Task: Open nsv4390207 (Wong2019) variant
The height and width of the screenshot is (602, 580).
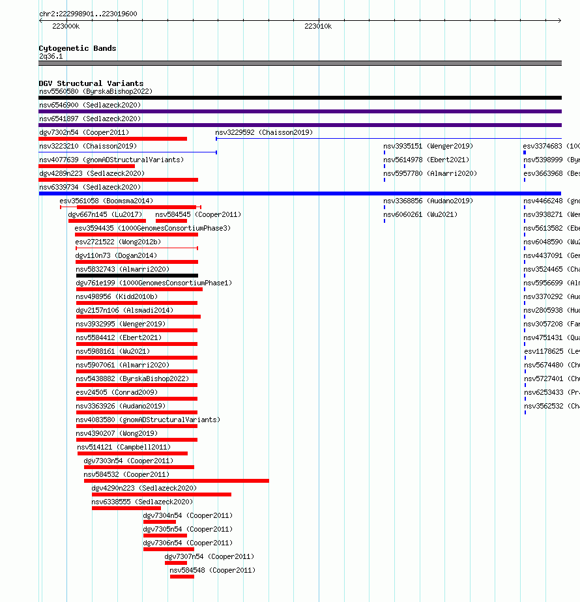Action: point(117,433)
